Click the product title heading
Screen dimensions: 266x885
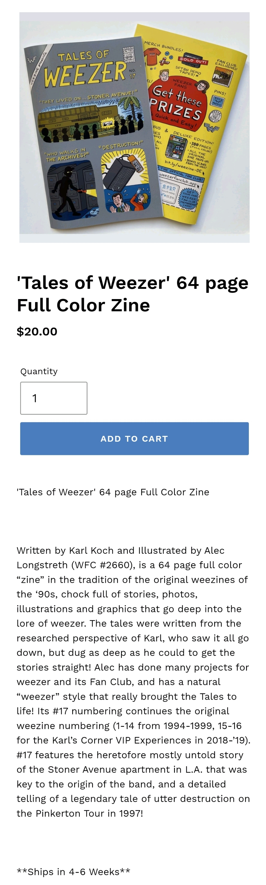click(x=132, y=294)
